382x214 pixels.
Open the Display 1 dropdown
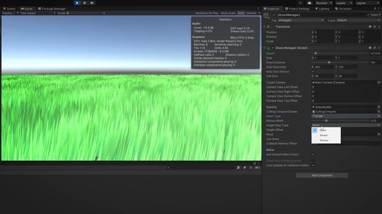click(10, 13)
